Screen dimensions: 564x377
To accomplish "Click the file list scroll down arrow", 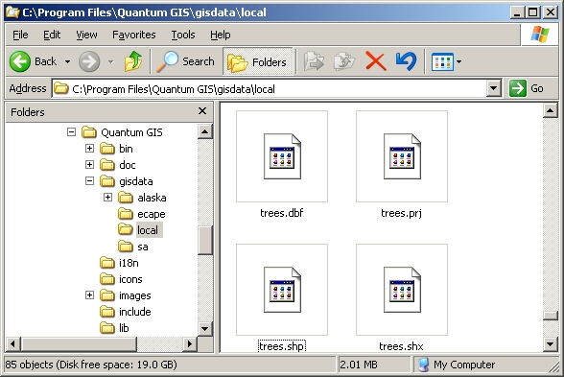I will click(550, 344).
